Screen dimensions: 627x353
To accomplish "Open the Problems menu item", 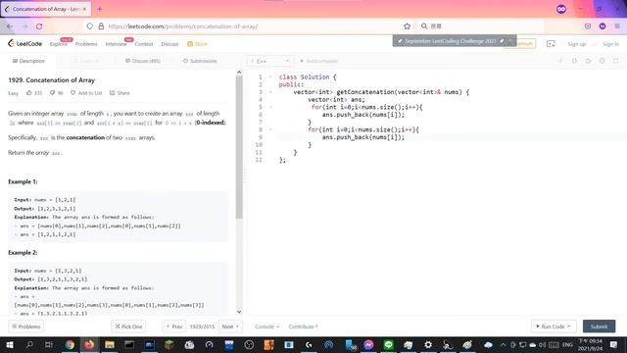I will click(x=86, y=44).
